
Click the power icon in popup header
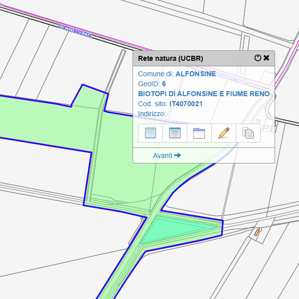pos(258,58)
